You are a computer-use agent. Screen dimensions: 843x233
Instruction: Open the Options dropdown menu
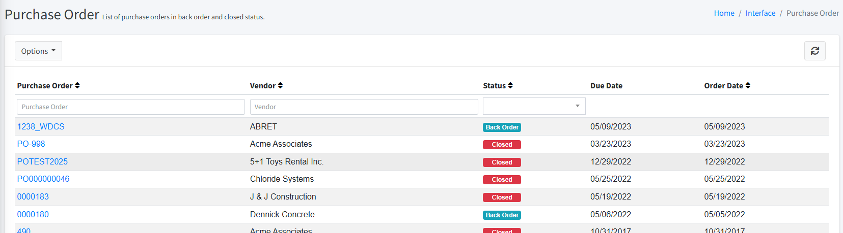click(38, 51)
